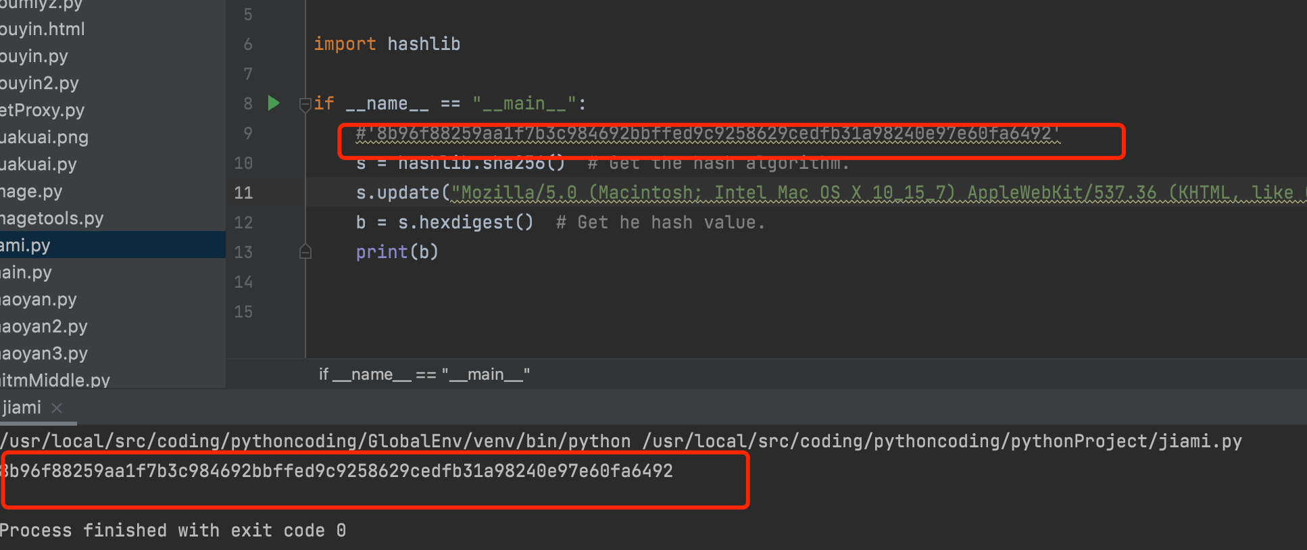Click the python command path in console
The height and width of the screenshot is (550, 1307).
(621, 441)
